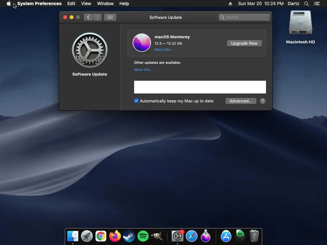Screen dimensions: 327x245
Task: Click the macOS Monterey title text
Action: (172, 37)
